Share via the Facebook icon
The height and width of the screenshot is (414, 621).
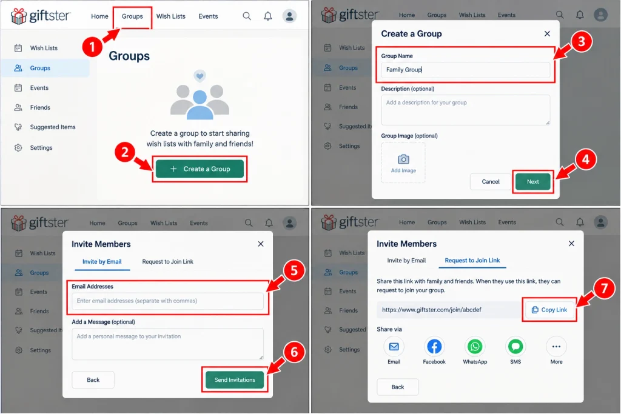434,347
